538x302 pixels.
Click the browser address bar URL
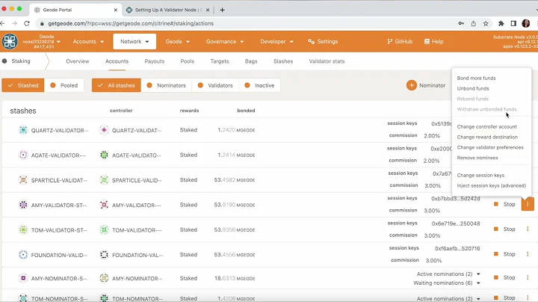[x=131, y=23]
